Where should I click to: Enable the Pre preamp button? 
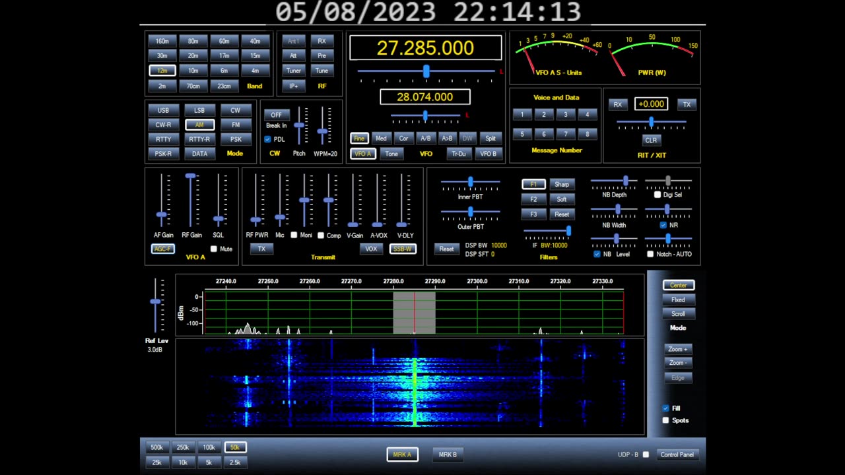pos(321,55)
